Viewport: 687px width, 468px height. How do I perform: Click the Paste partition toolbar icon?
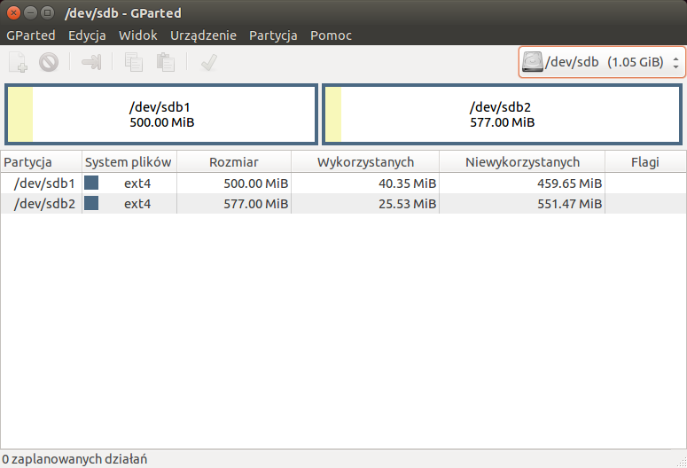tap(166, 62)
